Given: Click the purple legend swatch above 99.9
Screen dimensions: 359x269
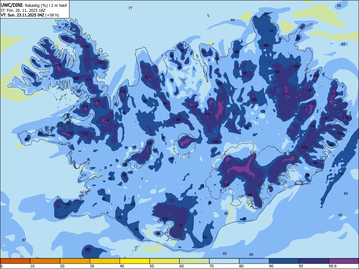Looking at the screenshot, I should (344, 261).
